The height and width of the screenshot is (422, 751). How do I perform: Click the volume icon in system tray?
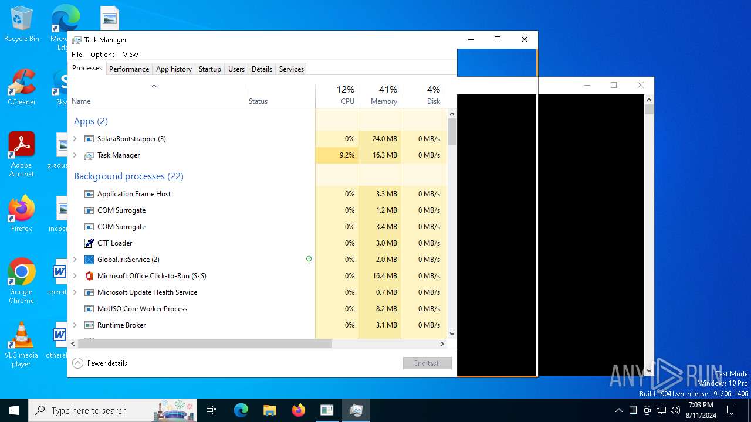coord(675,410)
